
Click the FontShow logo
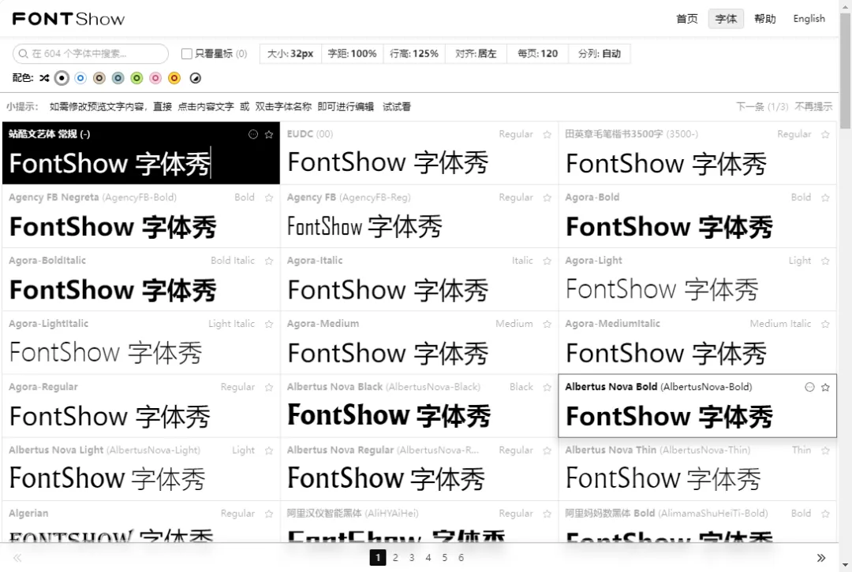[69, 19]
